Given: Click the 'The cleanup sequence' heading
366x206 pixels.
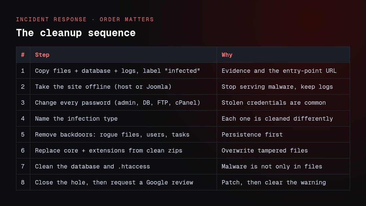Looking at the screenshot, I should [x=76, y=33].
